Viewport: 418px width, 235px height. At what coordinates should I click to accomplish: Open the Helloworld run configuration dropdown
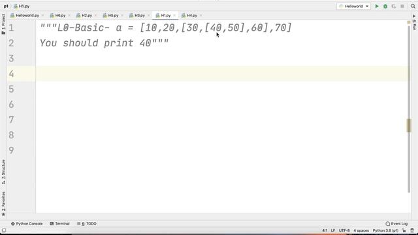[x=353, y=6]
